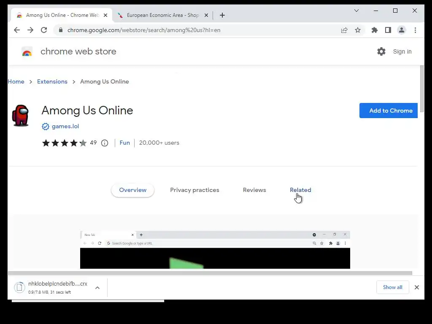Expand the tab search dropdown arrow
The height and width of the screenshot is (324, 432).
pyautogui.click(x=356, y=11)
